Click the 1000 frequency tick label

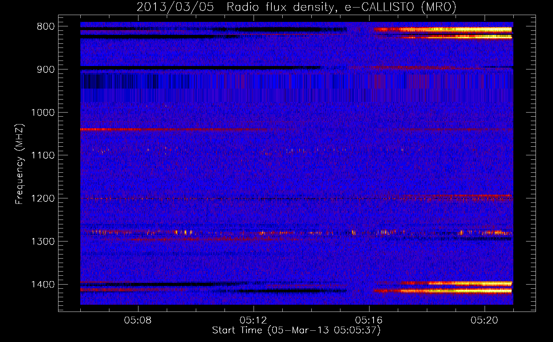point(43,113)
